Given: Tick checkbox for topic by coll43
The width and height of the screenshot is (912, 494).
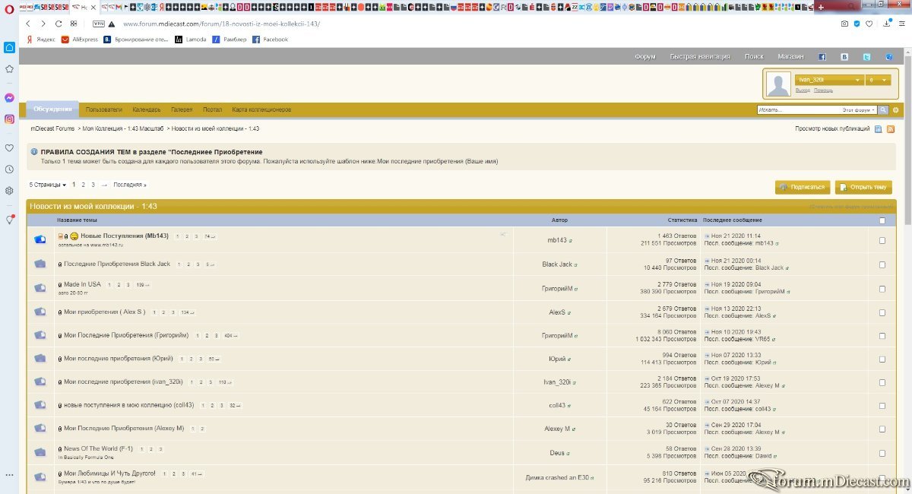Looking at the screenshot, I should [882, 406].
